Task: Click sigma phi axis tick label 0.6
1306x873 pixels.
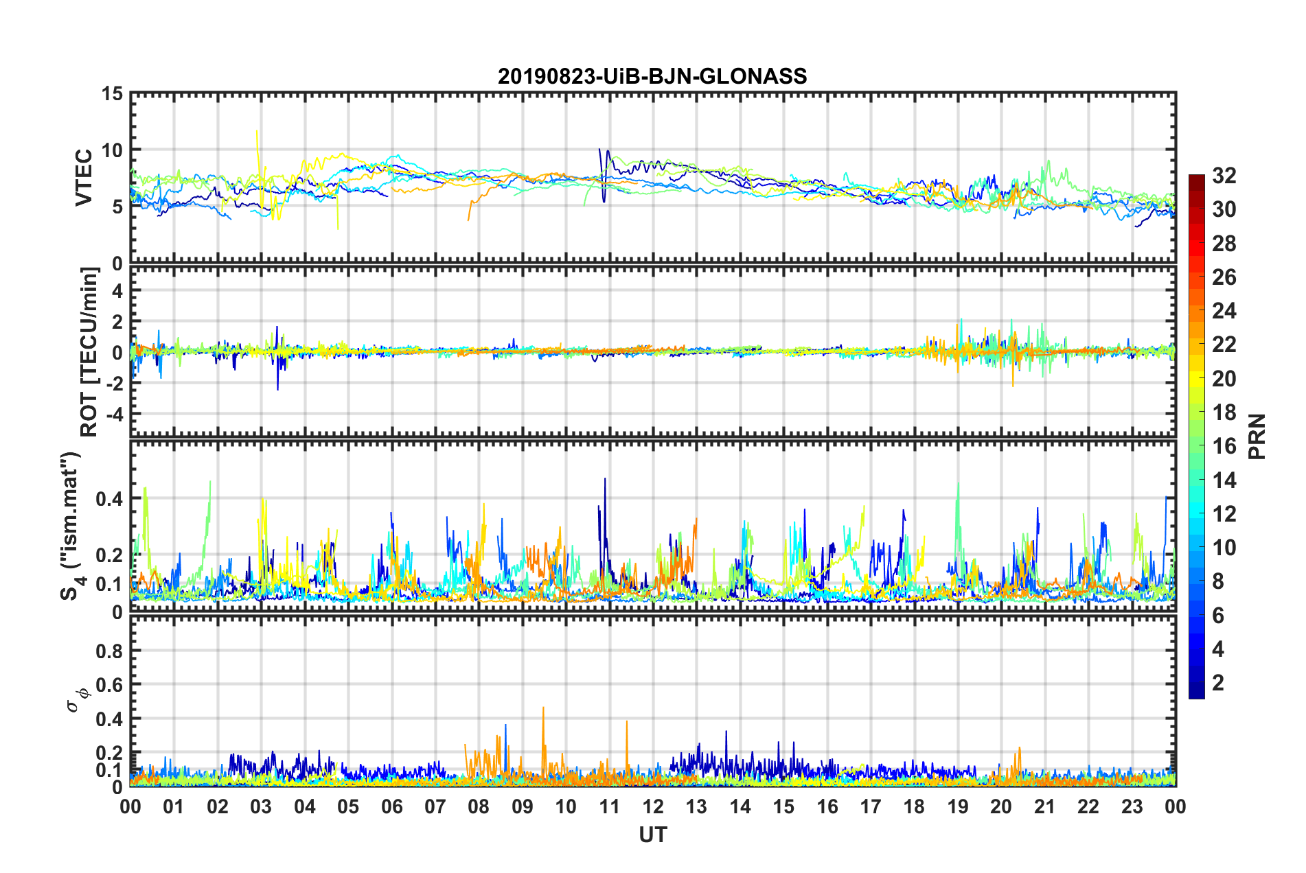Action: click(108, 685)
